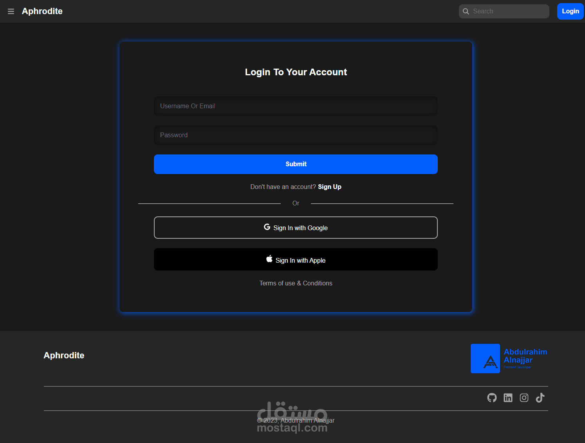Viewport: 585px width, 443px height.
Task: Click the Password field
Action: coord(296,135)
